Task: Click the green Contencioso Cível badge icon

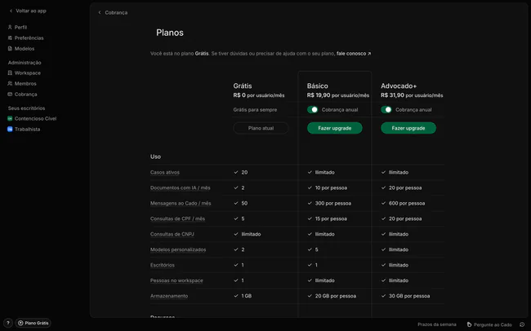Action: click(x=10, y=119)
